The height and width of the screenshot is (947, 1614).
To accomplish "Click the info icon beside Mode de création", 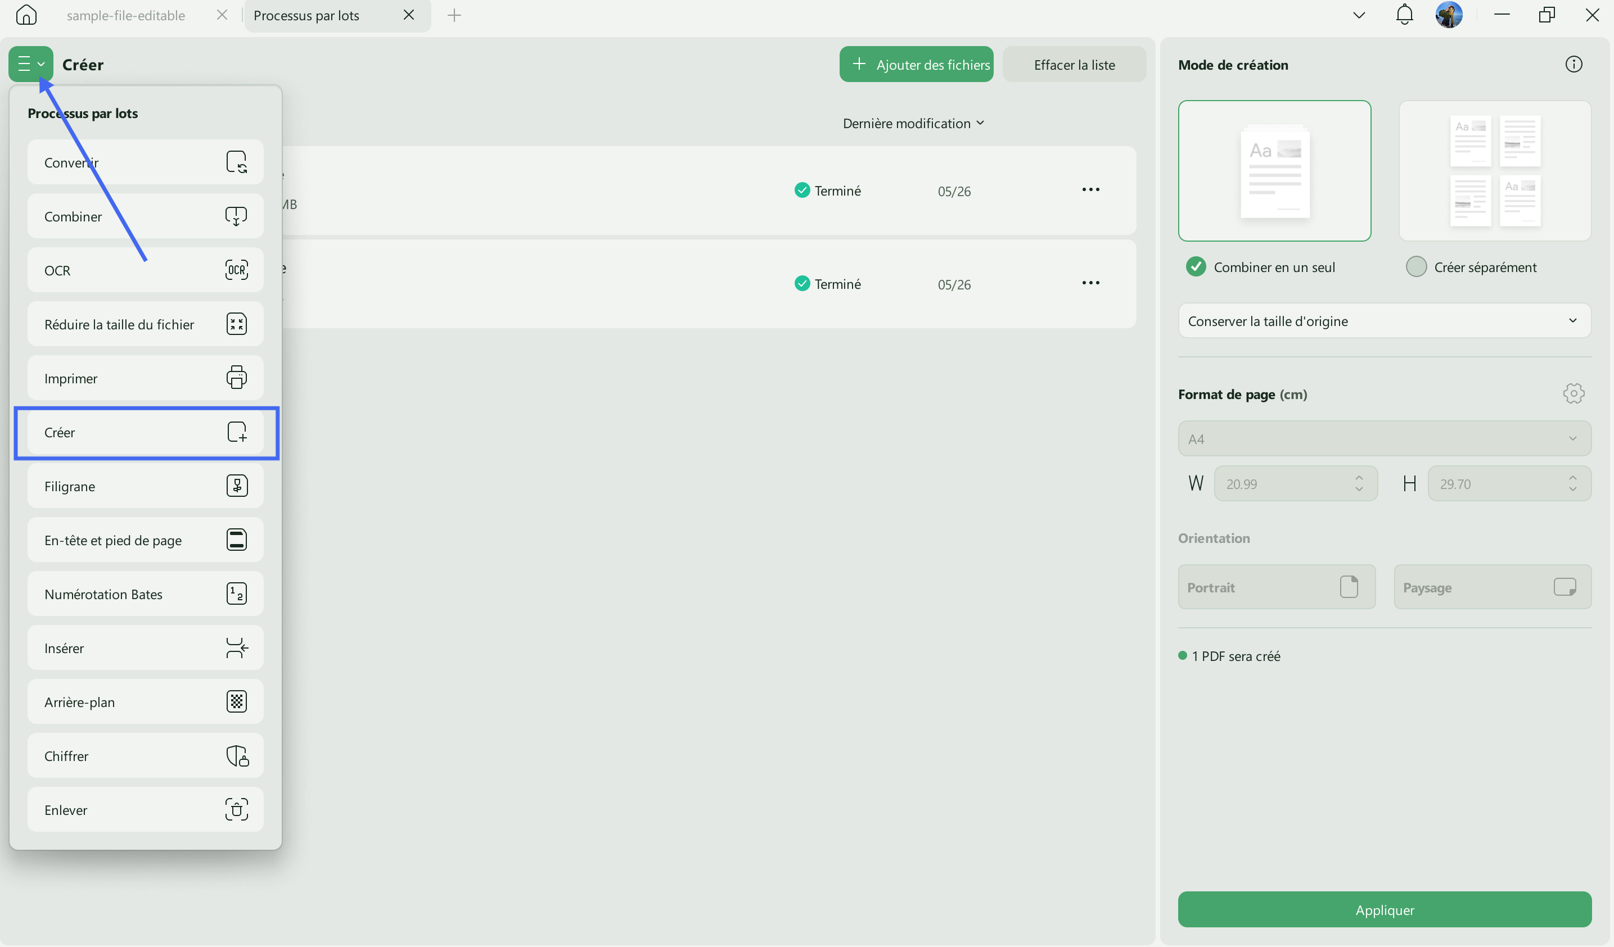I will [x=1573, y=64].
